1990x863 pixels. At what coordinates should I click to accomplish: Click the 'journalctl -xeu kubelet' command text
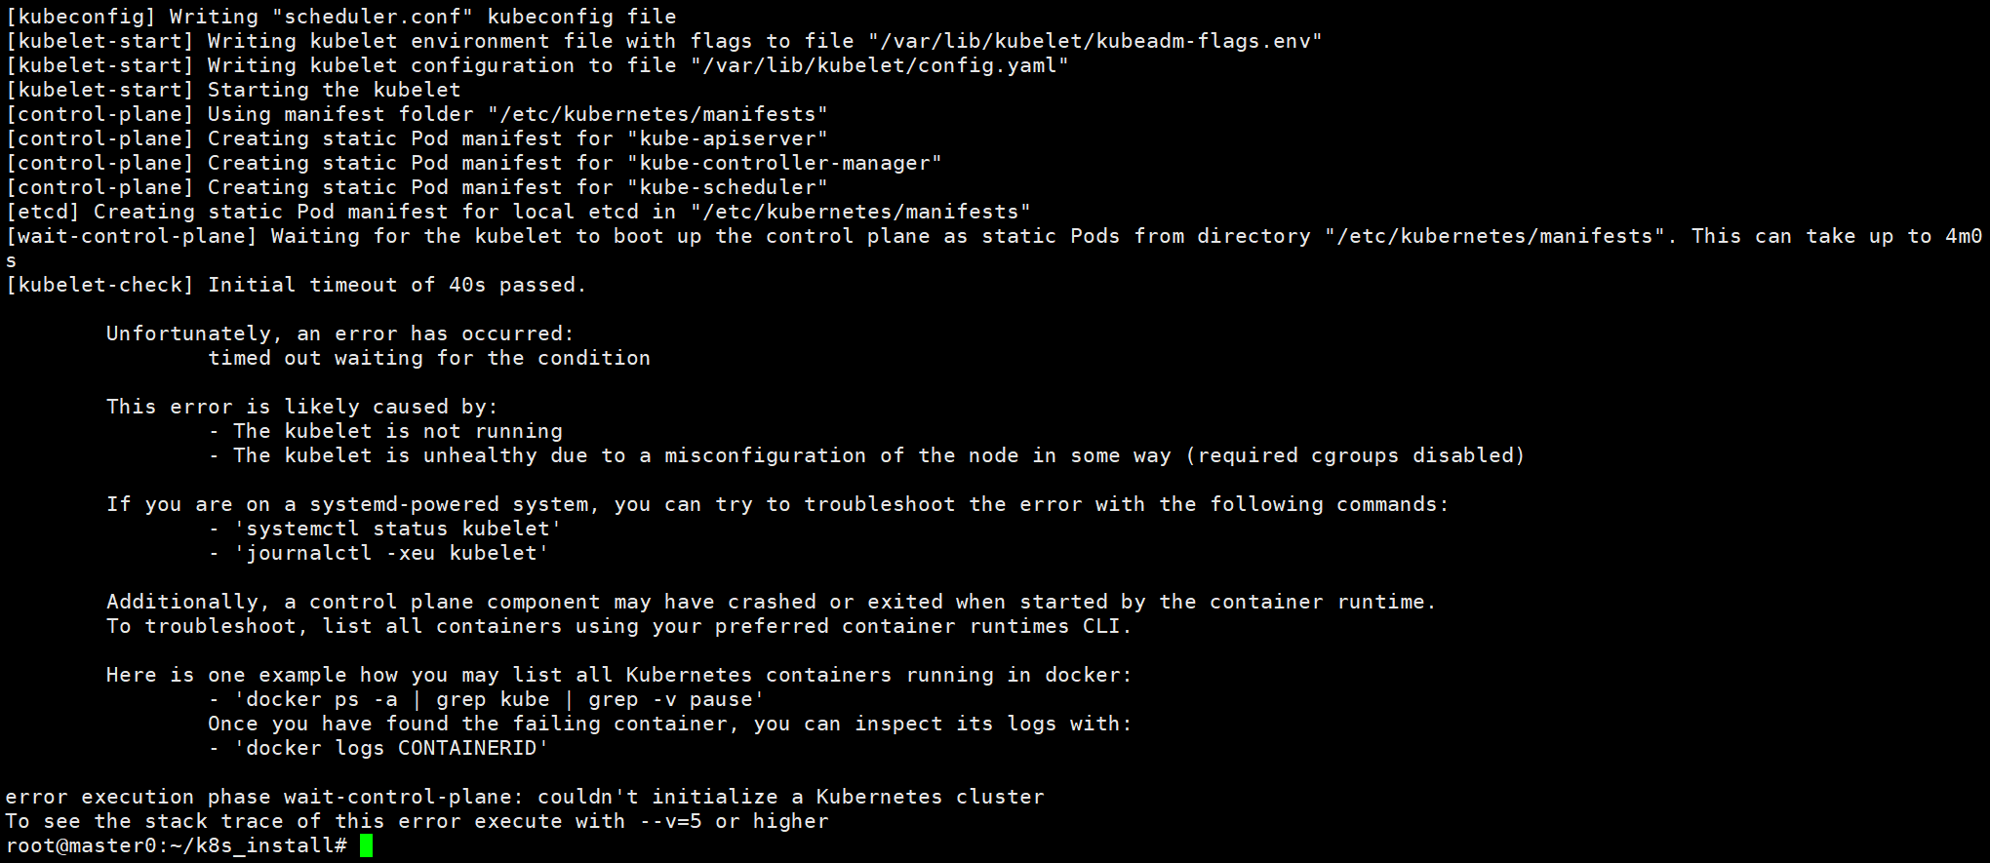[x=391, y=553]
